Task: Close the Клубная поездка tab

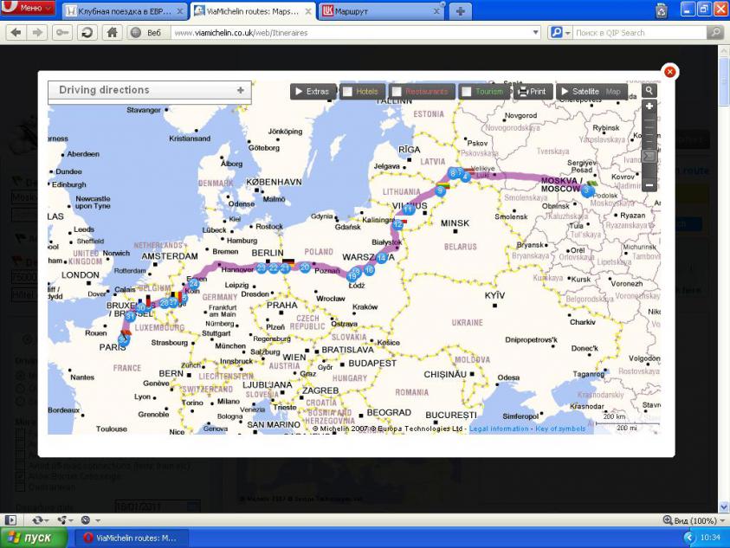Action: coord(180,11)
